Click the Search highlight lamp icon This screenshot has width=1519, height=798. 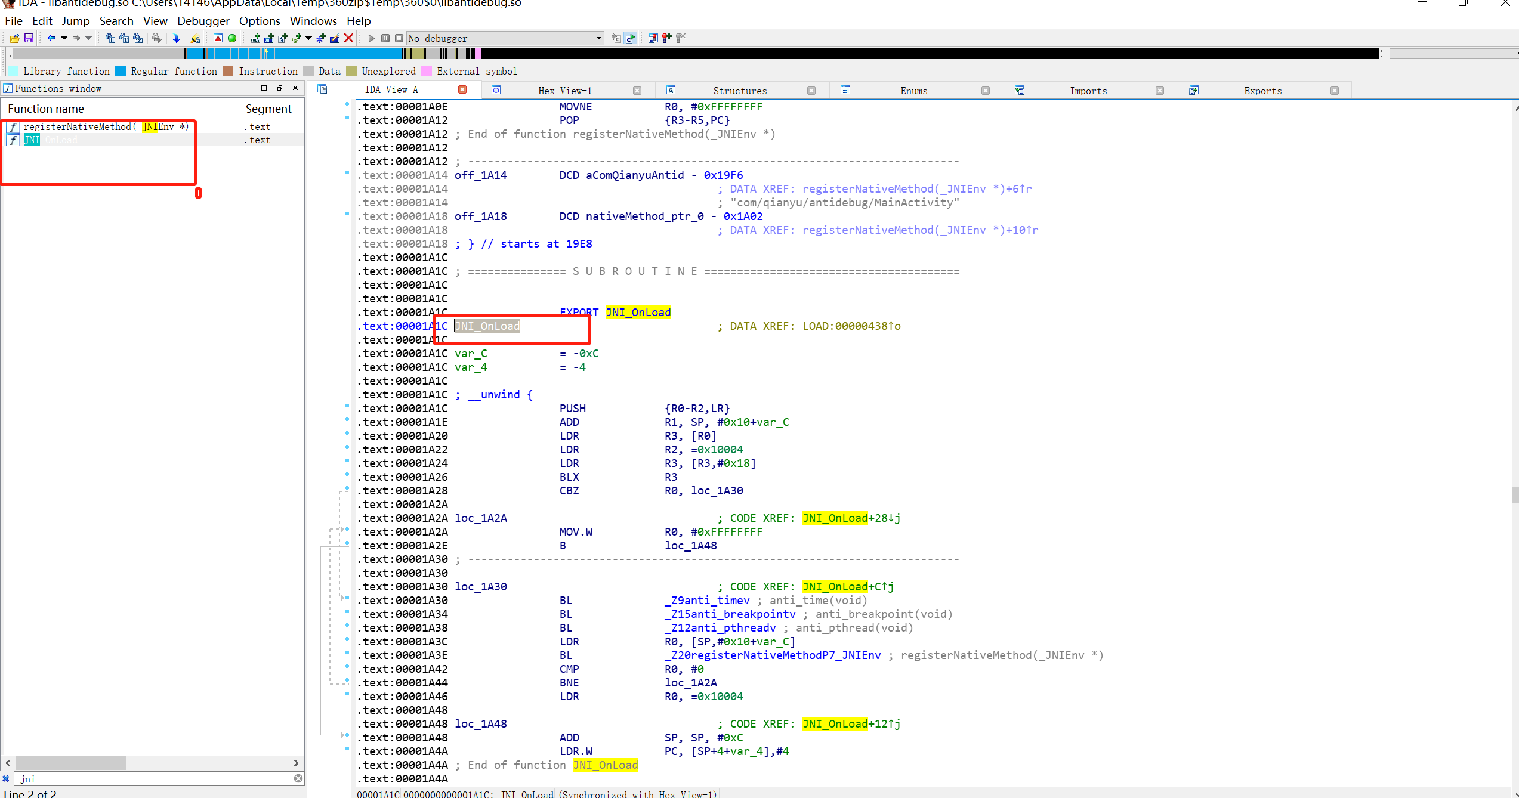195,38
